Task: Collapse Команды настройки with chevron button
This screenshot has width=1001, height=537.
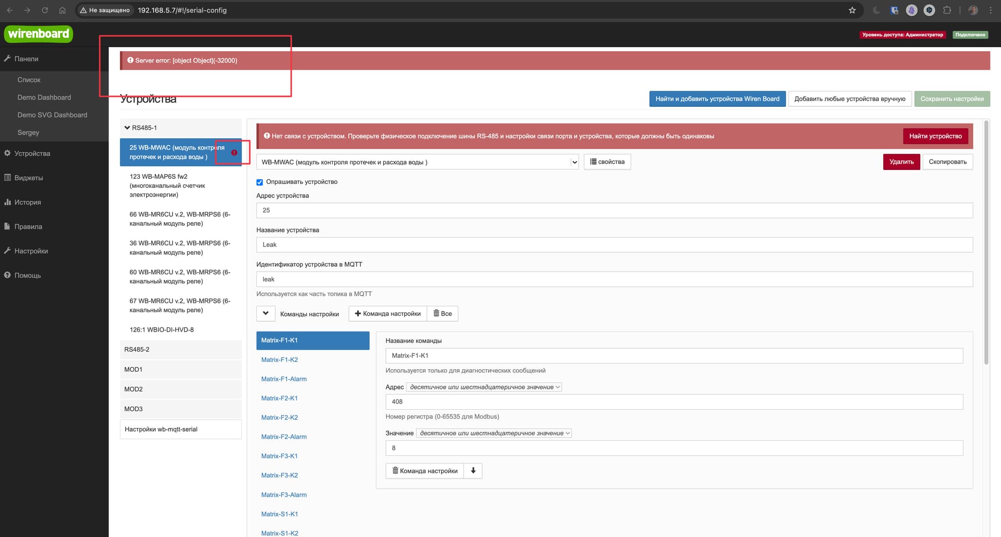Action: [x=265, y=313]
